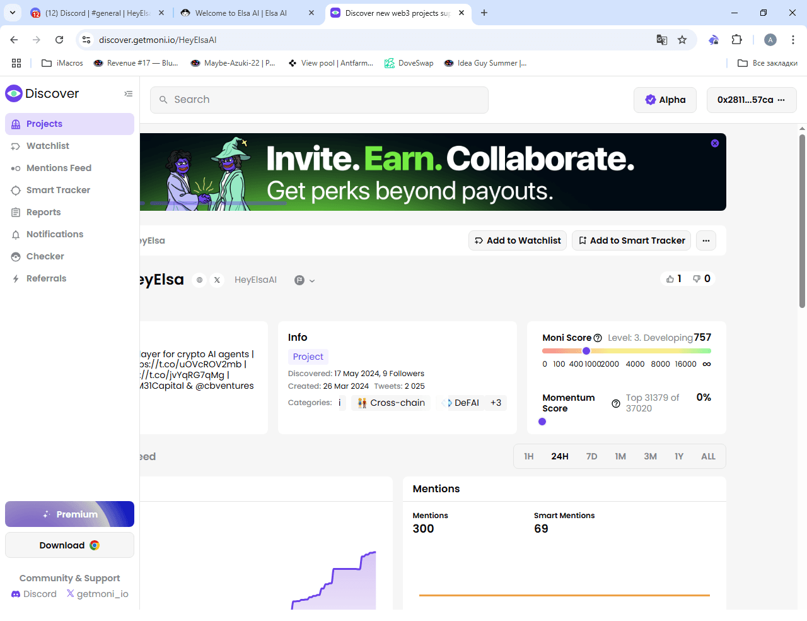Click the Momentum Score purple marker

pos(542,422)
